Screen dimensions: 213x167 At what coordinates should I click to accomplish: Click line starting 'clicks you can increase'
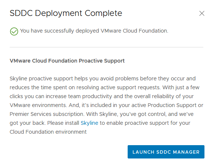point(102,96)
